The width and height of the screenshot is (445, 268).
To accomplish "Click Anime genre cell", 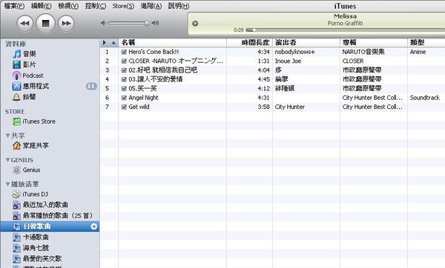I will [418, 52].
